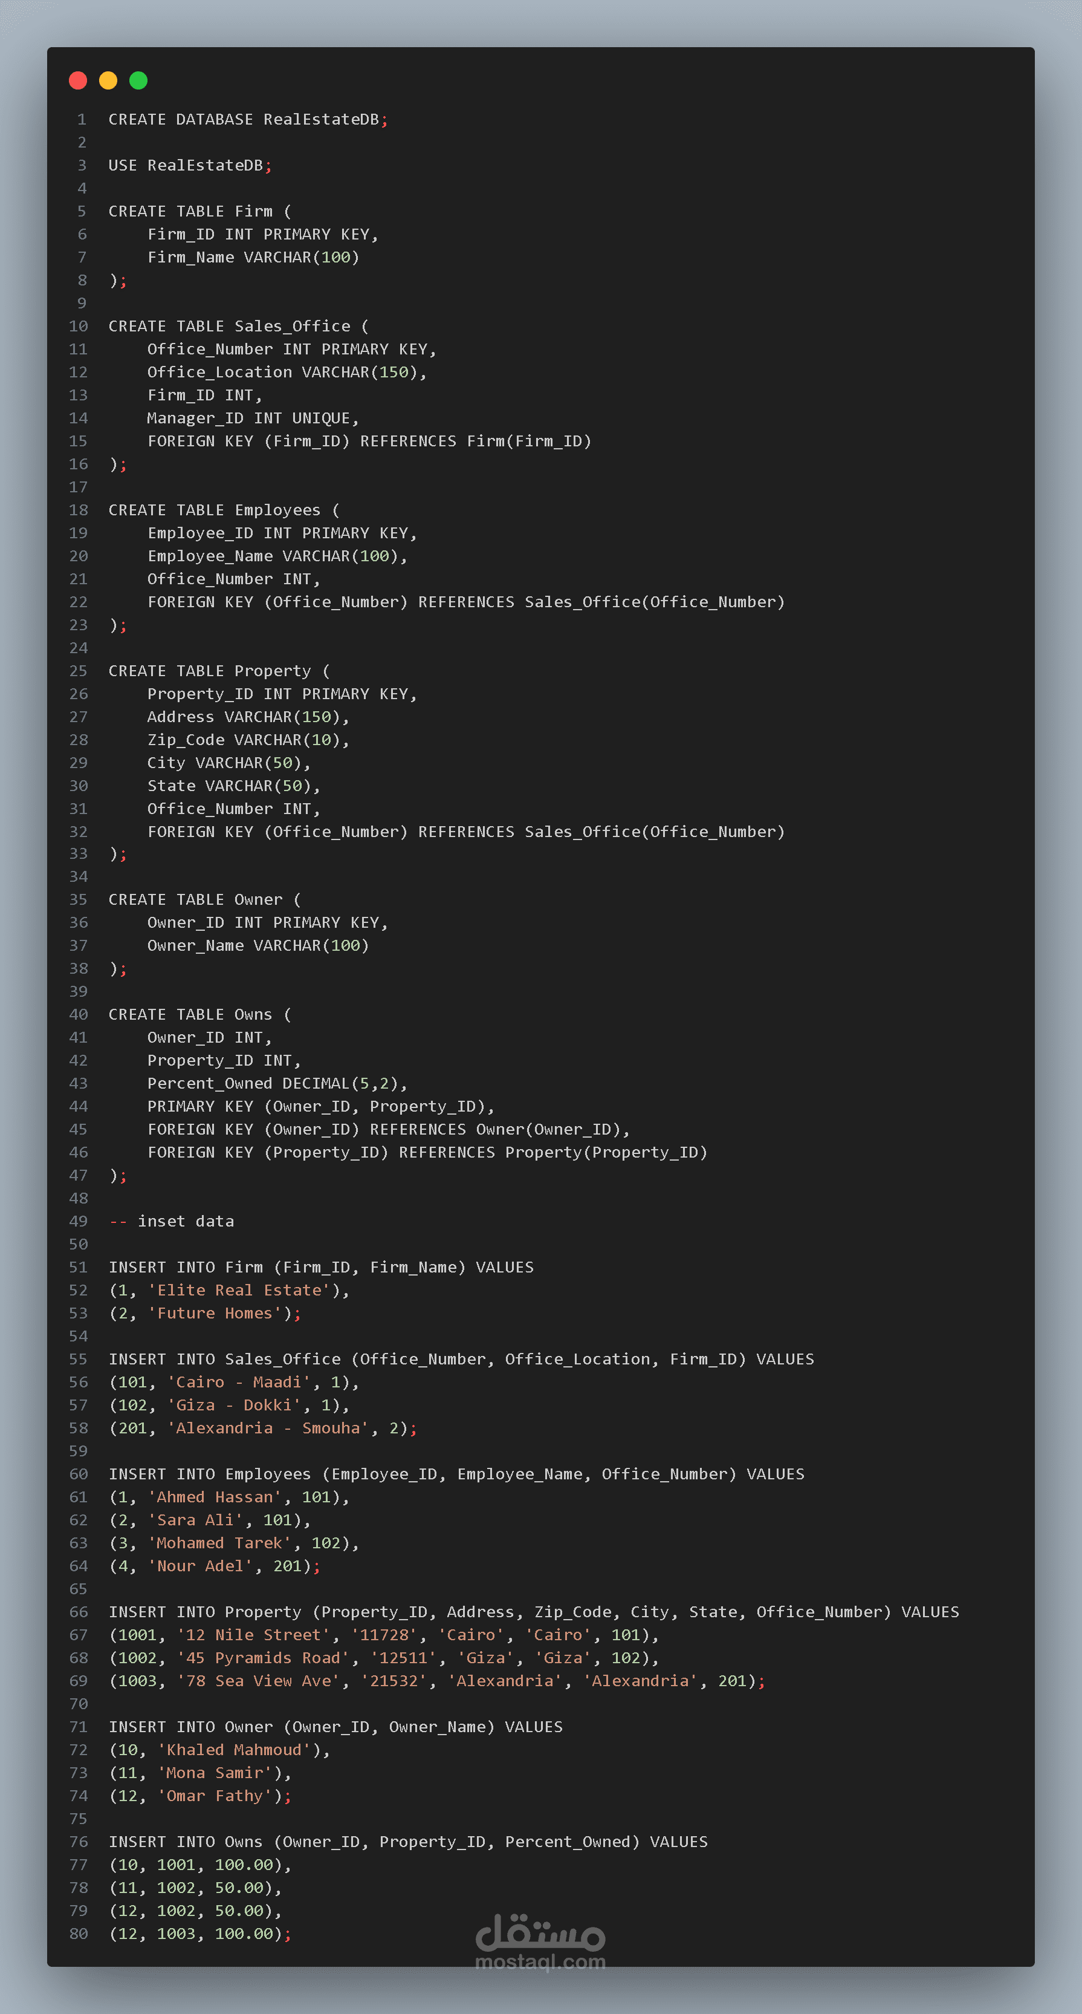Click line number 80 in gutter
The width and height of the screenshot is (1082, 2014).
coord(79,1934)
